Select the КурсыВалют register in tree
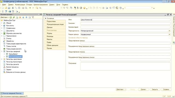This screenshot has width=175, height=98. pos(13,54)
